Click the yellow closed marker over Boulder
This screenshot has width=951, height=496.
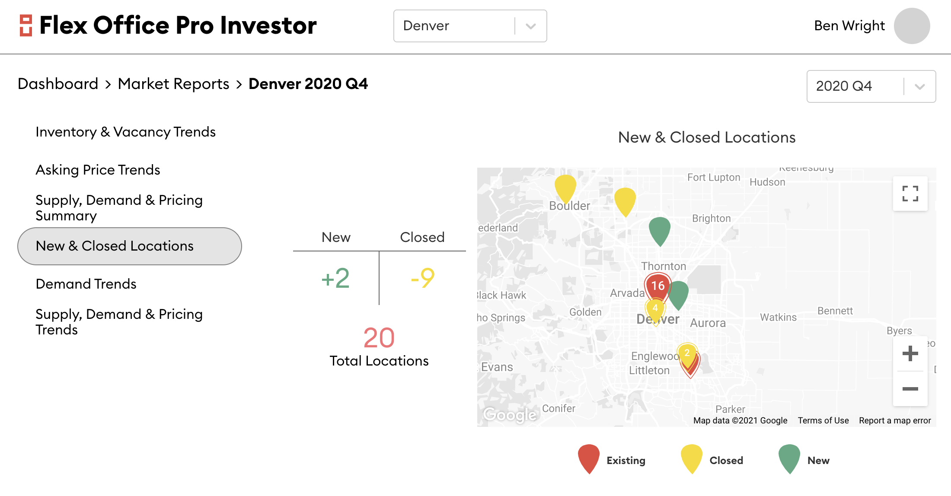pyautogui.click(x=565, y=187)
